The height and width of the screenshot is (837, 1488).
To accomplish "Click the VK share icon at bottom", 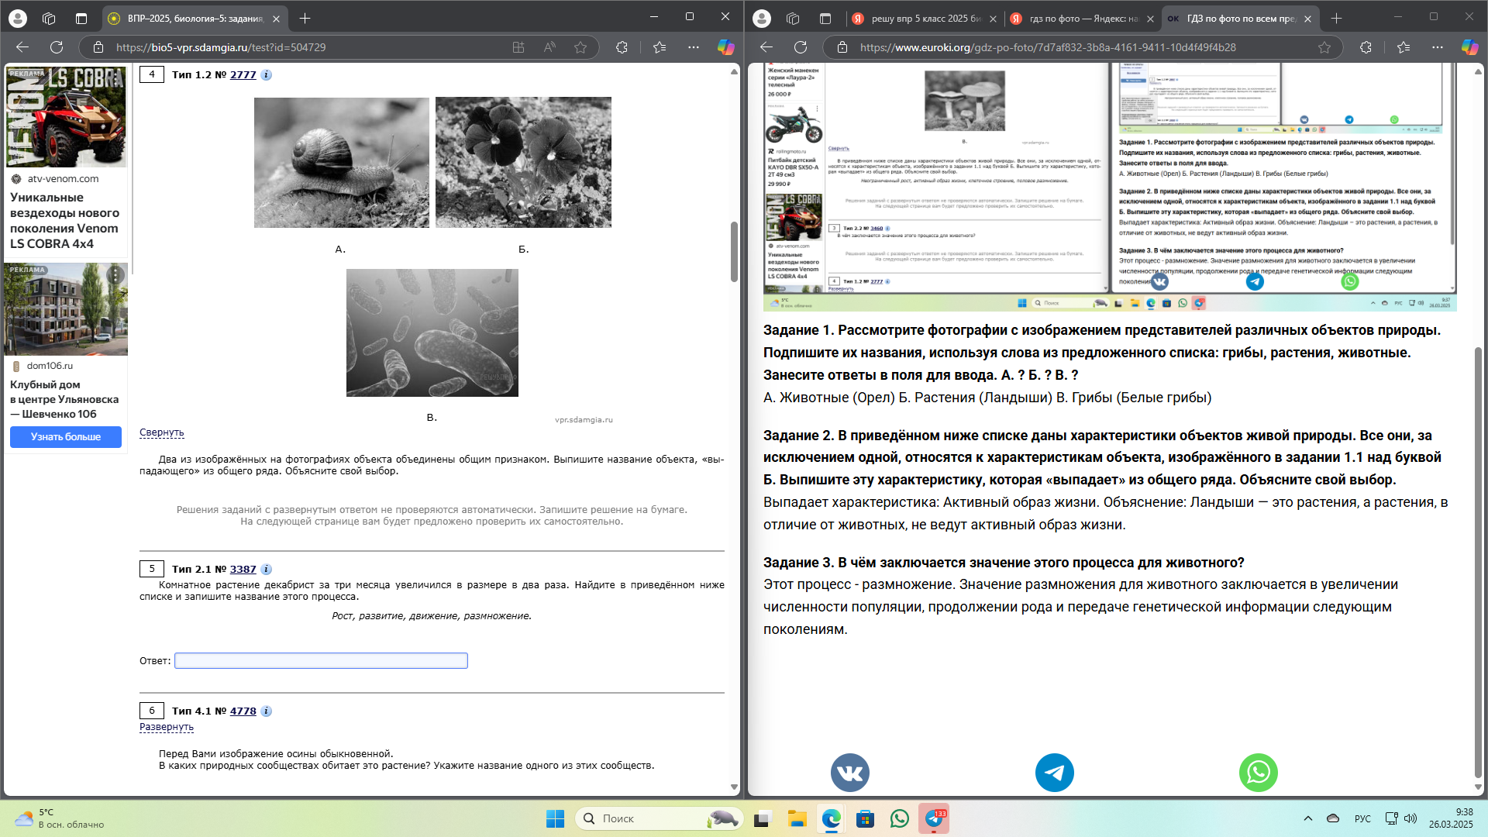I will click(849, 773).
